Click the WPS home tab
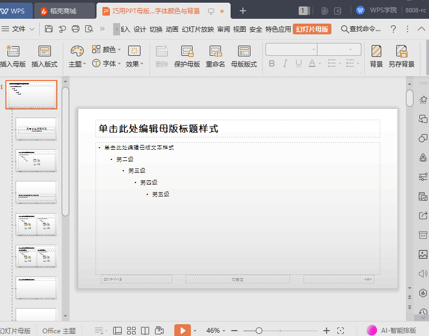This screenshot has width=429, height=336. point(16,11)
